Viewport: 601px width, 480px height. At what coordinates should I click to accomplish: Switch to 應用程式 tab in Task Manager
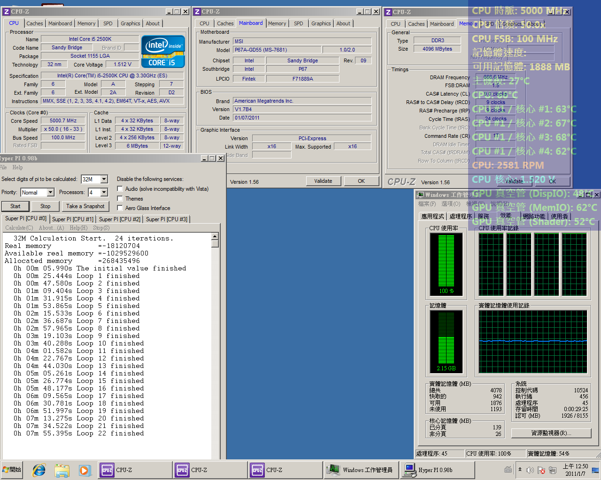(432, 216)
